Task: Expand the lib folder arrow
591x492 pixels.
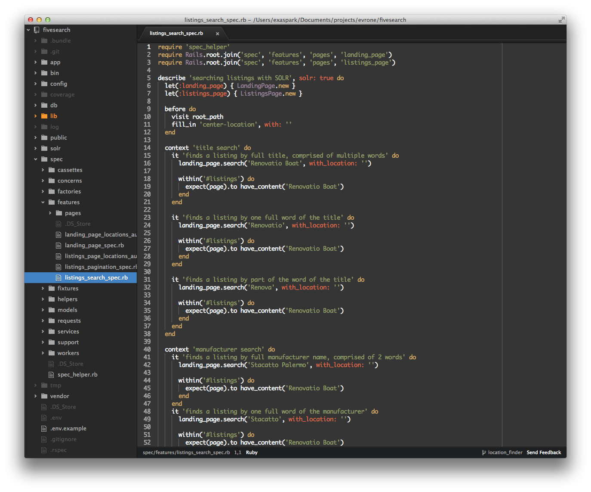Action: coord(36,116)
